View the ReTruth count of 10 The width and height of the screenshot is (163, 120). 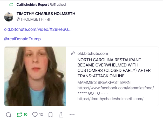tap(25, 115)
